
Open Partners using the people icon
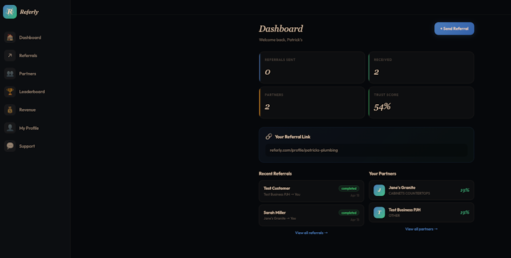click(10, 74)
